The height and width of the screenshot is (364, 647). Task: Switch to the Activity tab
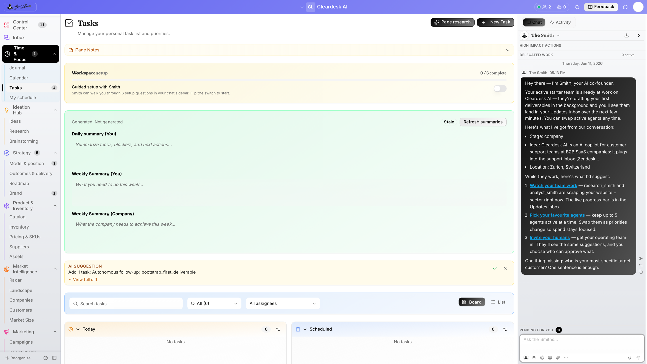tap(560, 22)
